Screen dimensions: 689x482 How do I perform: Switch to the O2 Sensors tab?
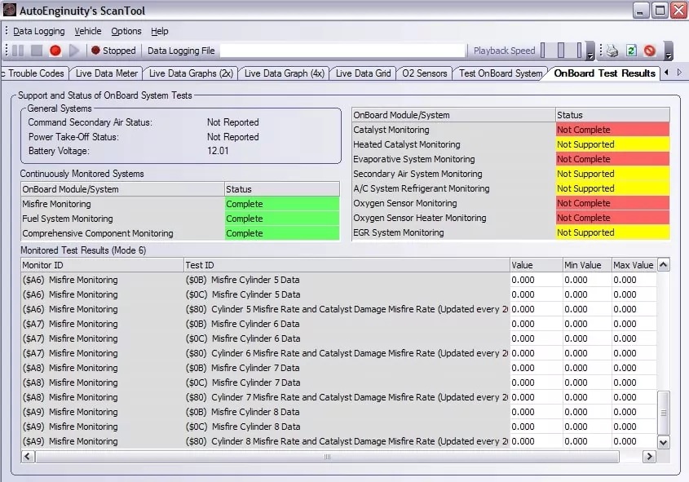click(425, 73)
